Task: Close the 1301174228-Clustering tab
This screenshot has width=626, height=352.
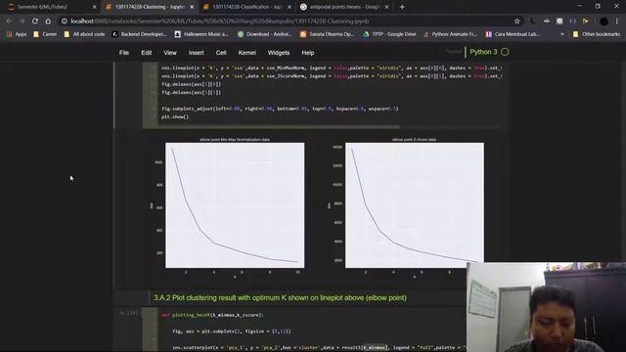Action: click(192, 7)
